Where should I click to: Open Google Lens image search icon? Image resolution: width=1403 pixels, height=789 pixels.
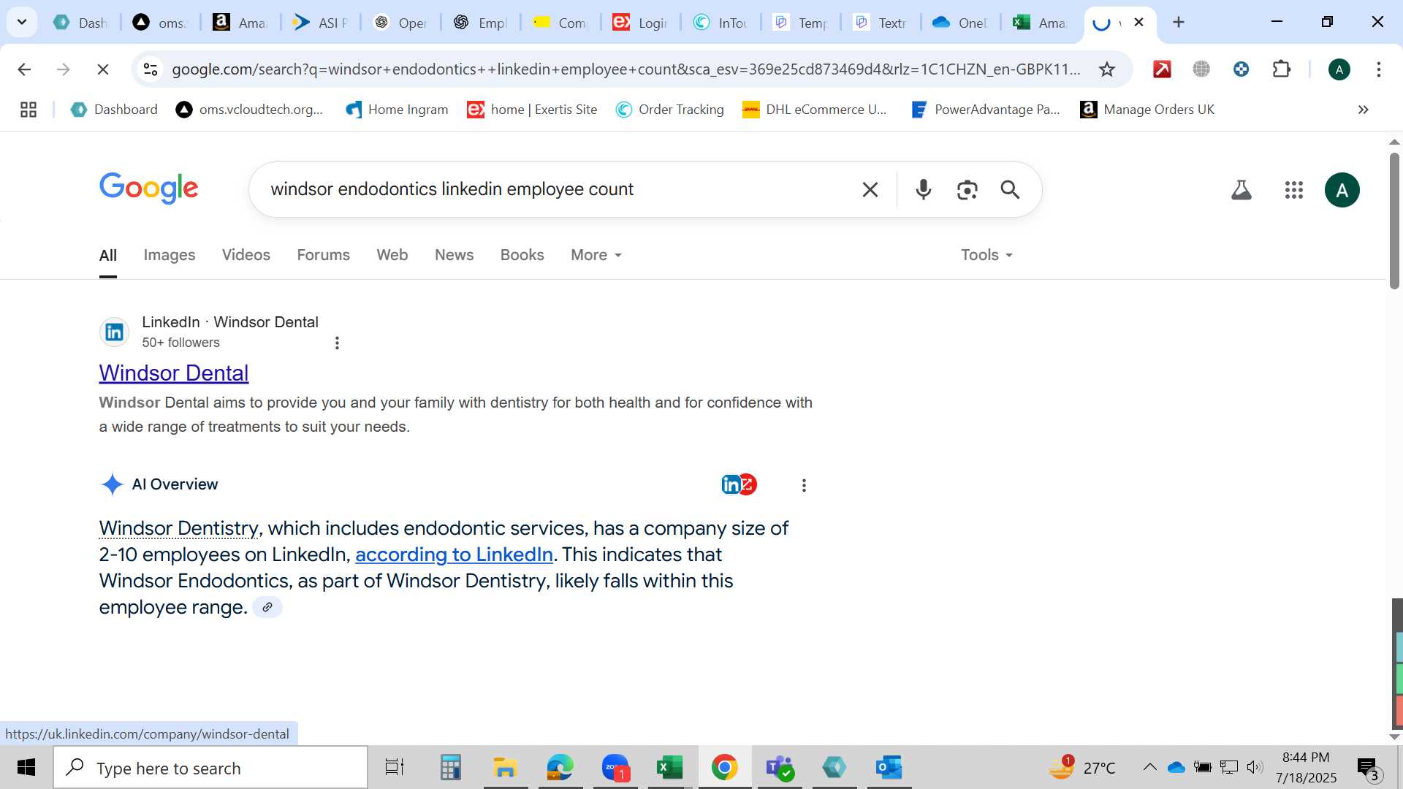[x=967, y=190]
